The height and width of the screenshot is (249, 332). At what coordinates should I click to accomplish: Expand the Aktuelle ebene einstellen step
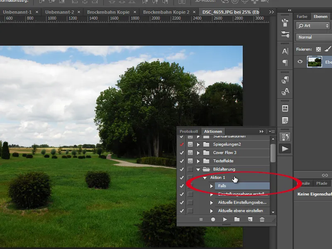click(211, 211)
